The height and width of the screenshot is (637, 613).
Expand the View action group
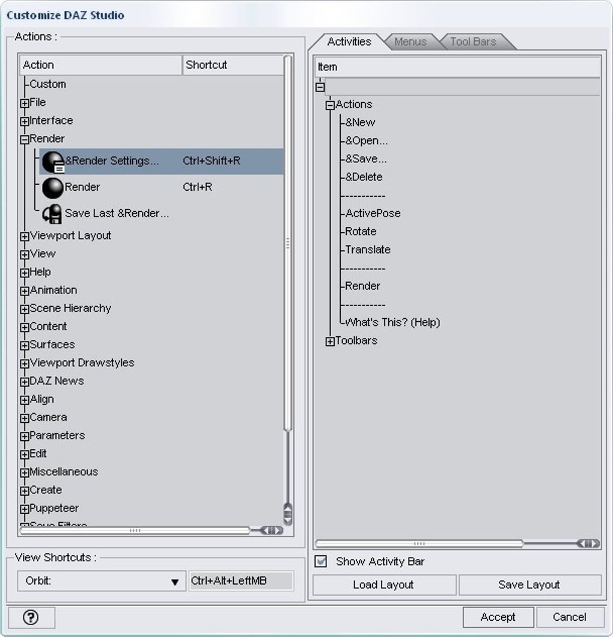[25, 254]
